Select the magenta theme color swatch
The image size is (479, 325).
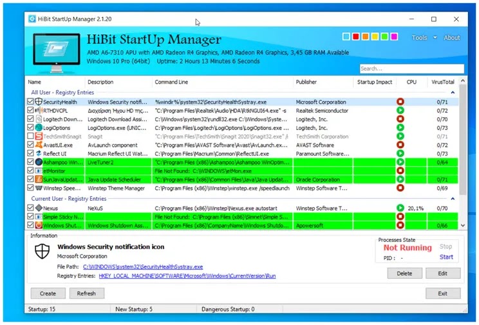pyautogui.click(x=394, y=37)
